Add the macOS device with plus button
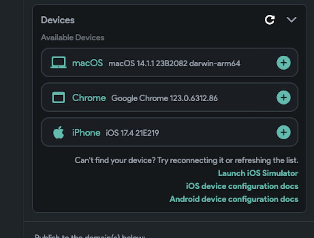Image resolution: width=314 pixels, height=238 pixels. click(284, 63)
